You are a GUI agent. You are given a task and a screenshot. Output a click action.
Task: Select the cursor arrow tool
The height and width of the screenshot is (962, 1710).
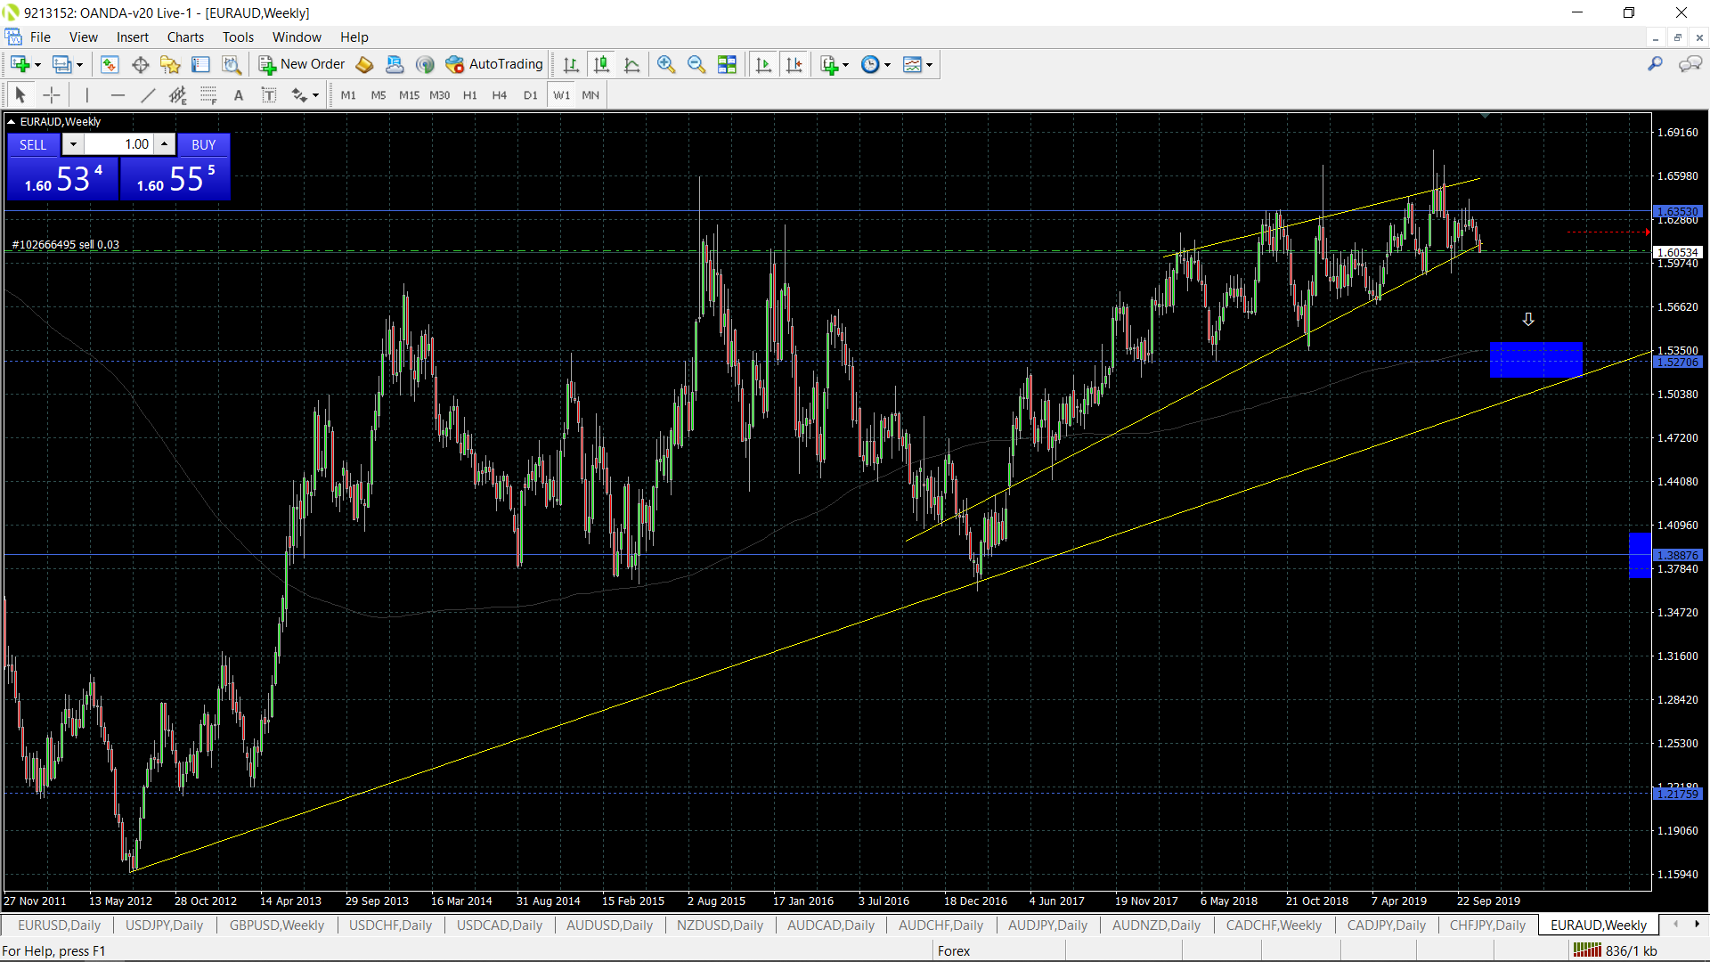click(20, 94)
